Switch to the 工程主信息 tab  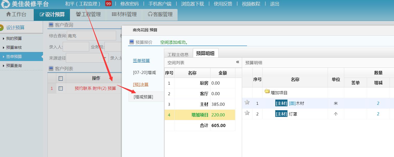pos(178,54)
